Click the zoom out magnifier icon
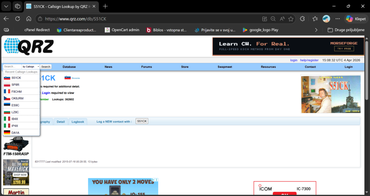The height and width of the screenshot is (196, 370). pos(273,19)
